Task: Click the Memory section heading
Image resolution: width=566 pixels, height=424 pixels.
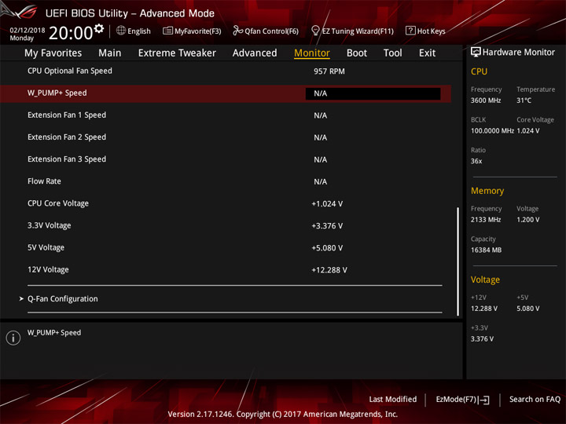Action: click(x=487, y=191)
